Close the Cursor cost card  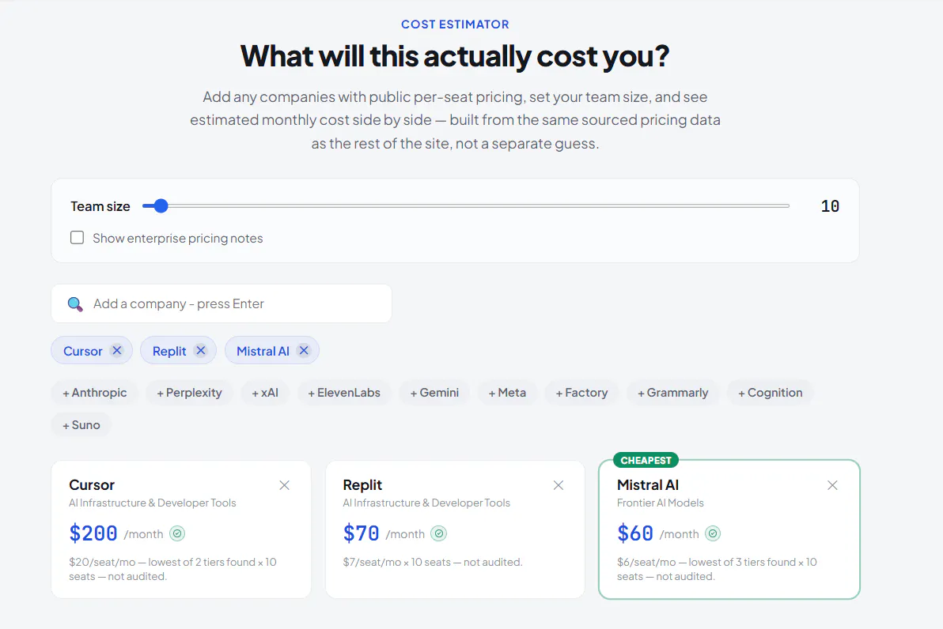point(285,485)
